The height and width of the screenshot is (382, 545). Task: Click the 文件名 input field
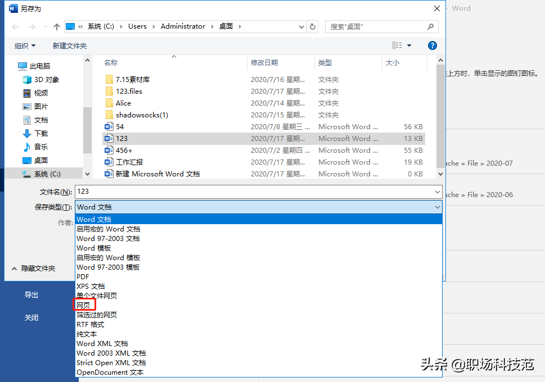click(259, 192)
